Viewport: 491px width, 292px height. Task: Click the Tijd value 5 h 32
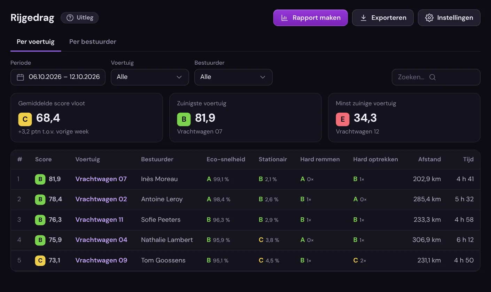(x=464, y=199)
